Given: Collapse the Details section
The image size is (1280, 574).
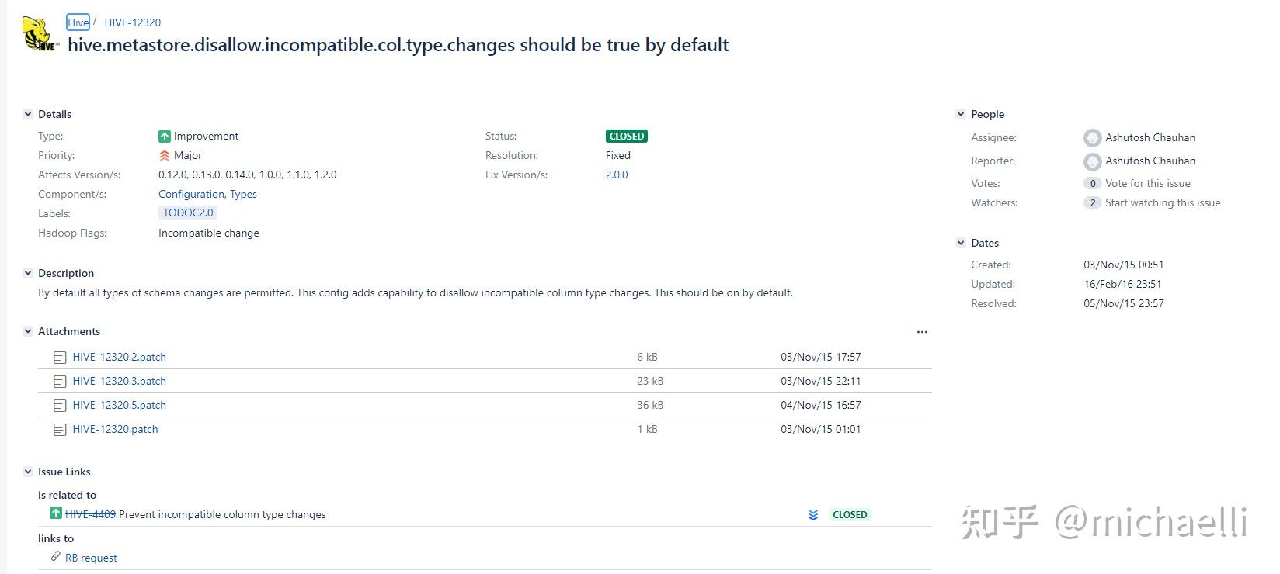Looking at the screenshot, I should (28, 114).
